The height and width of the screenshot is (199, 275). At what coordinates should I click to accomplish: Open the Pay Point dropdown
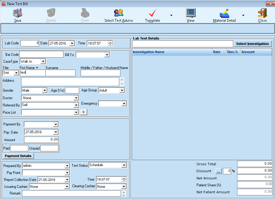(x=67, y=173)
